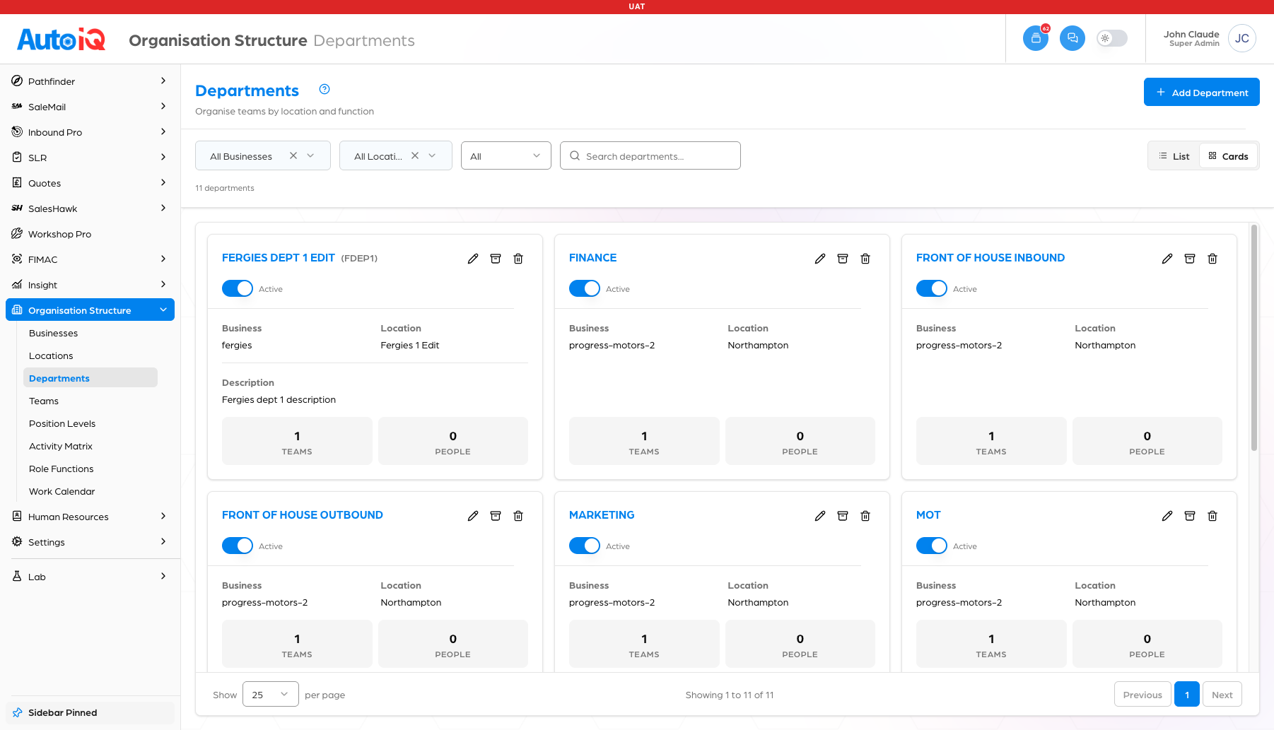Click the departments list vertical scrollbar

click(1254, 338)
